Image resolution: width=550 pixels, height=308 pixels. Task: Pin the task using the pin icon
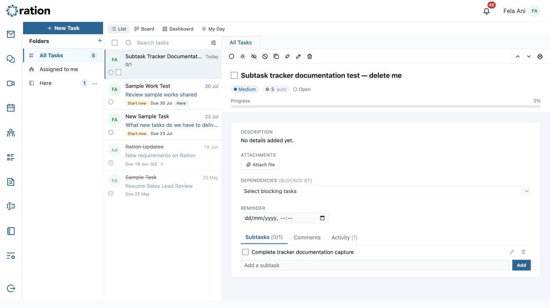[x=287, y=57]
